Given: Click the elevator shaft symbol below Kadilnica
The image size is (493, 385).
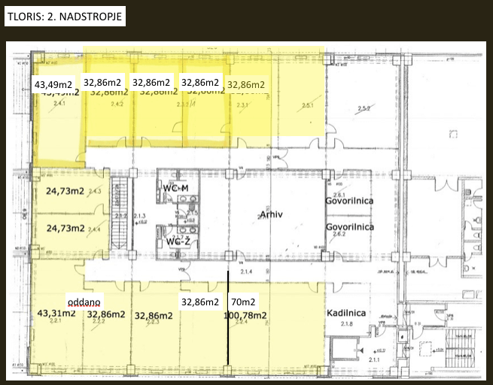Looking at the screenshot, I should click(343, 349).
